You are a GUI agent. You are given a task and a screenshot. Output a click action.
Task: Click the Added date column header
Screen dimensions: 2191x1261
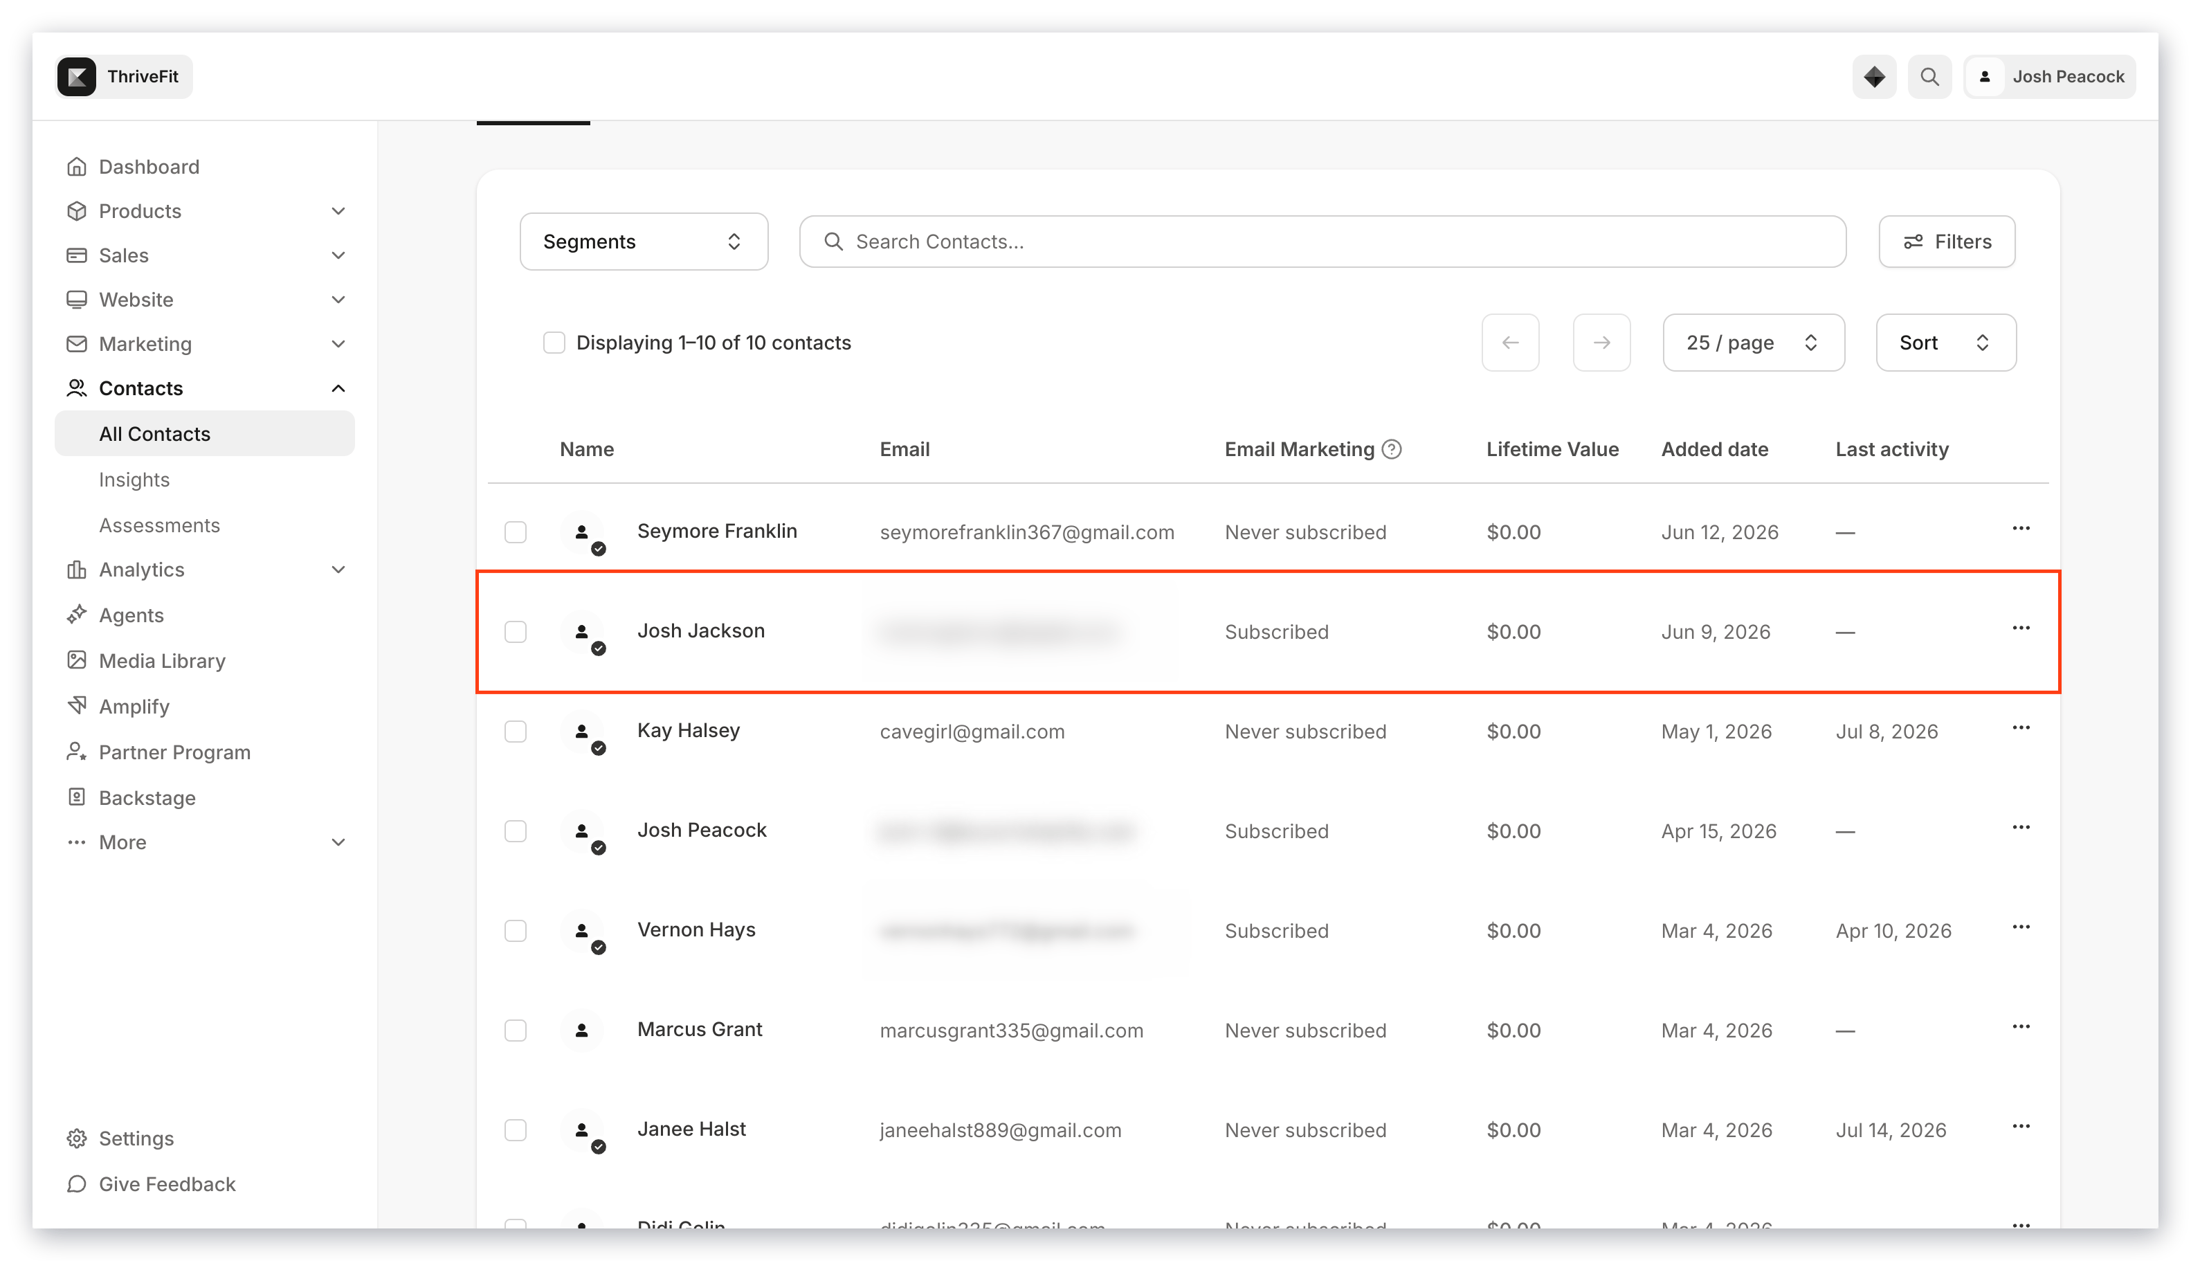1713,448
